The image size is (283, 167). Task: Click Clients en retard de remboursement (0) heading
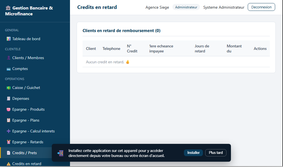click(x=121, y=31)
